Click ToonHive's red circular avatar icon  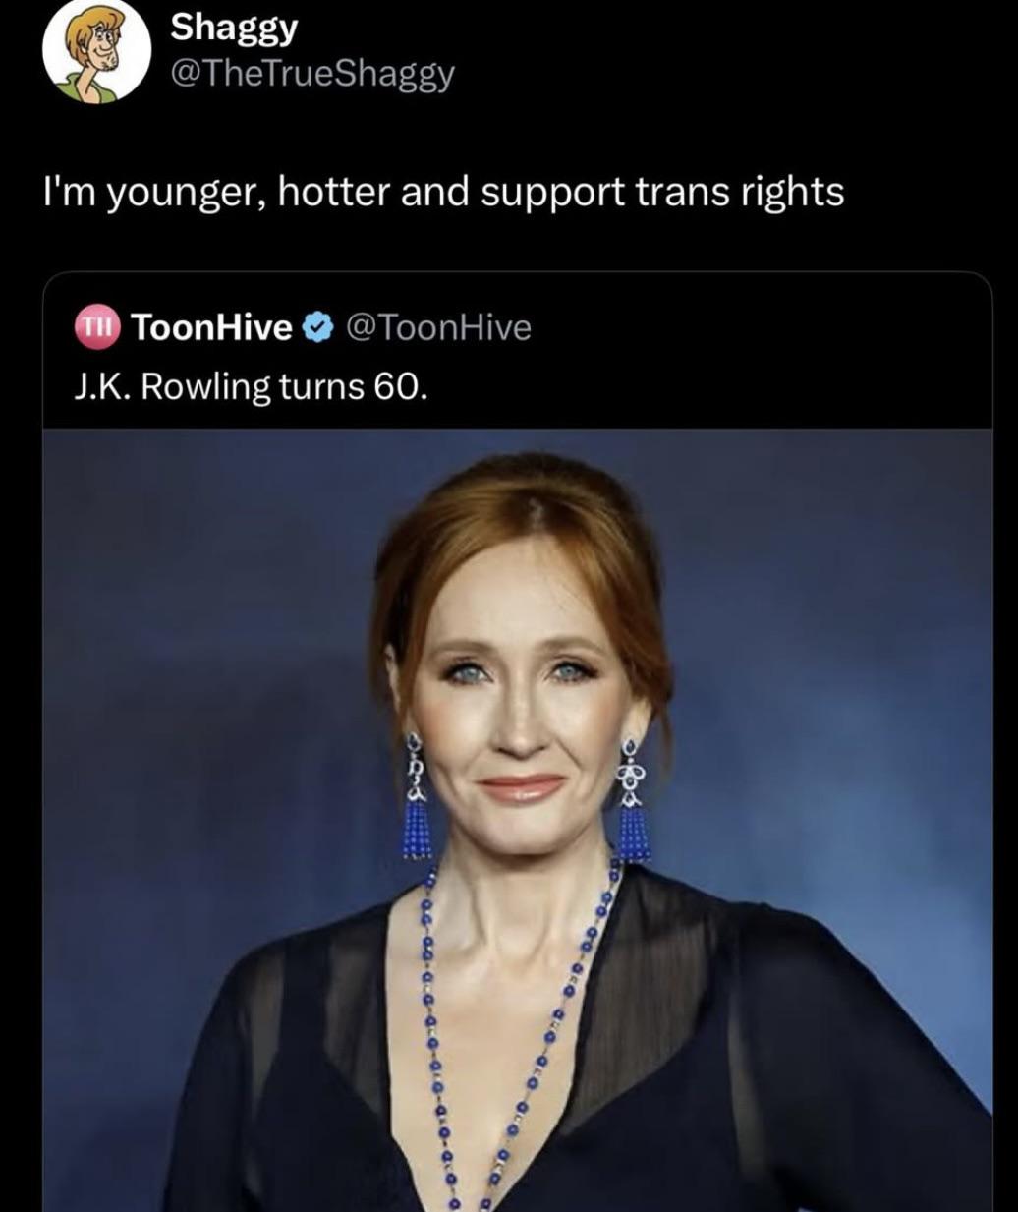pyautogui.click(x=97, y=326)
